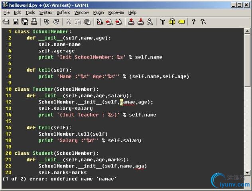Click '(self.name,self.age)' on line 8

(x=159, y=76)
